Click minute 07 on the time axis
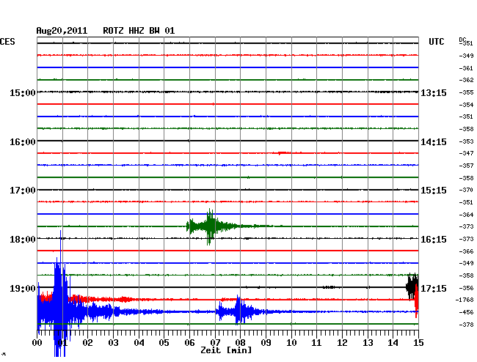The height and width of the screenshot is (362, 477). tap(215, 342)
